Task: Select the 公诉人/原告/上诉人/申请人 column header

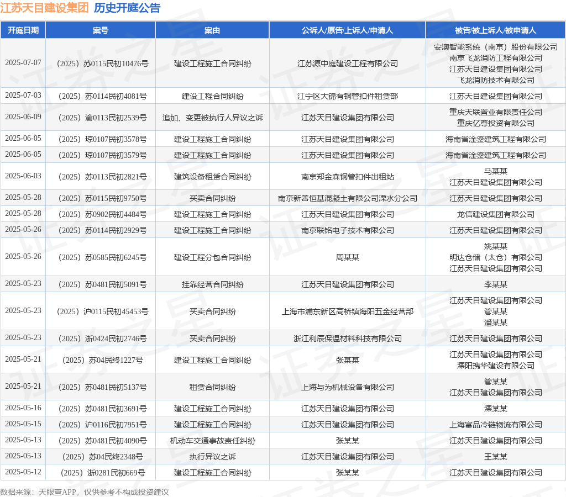Action: tap(347, 30)
